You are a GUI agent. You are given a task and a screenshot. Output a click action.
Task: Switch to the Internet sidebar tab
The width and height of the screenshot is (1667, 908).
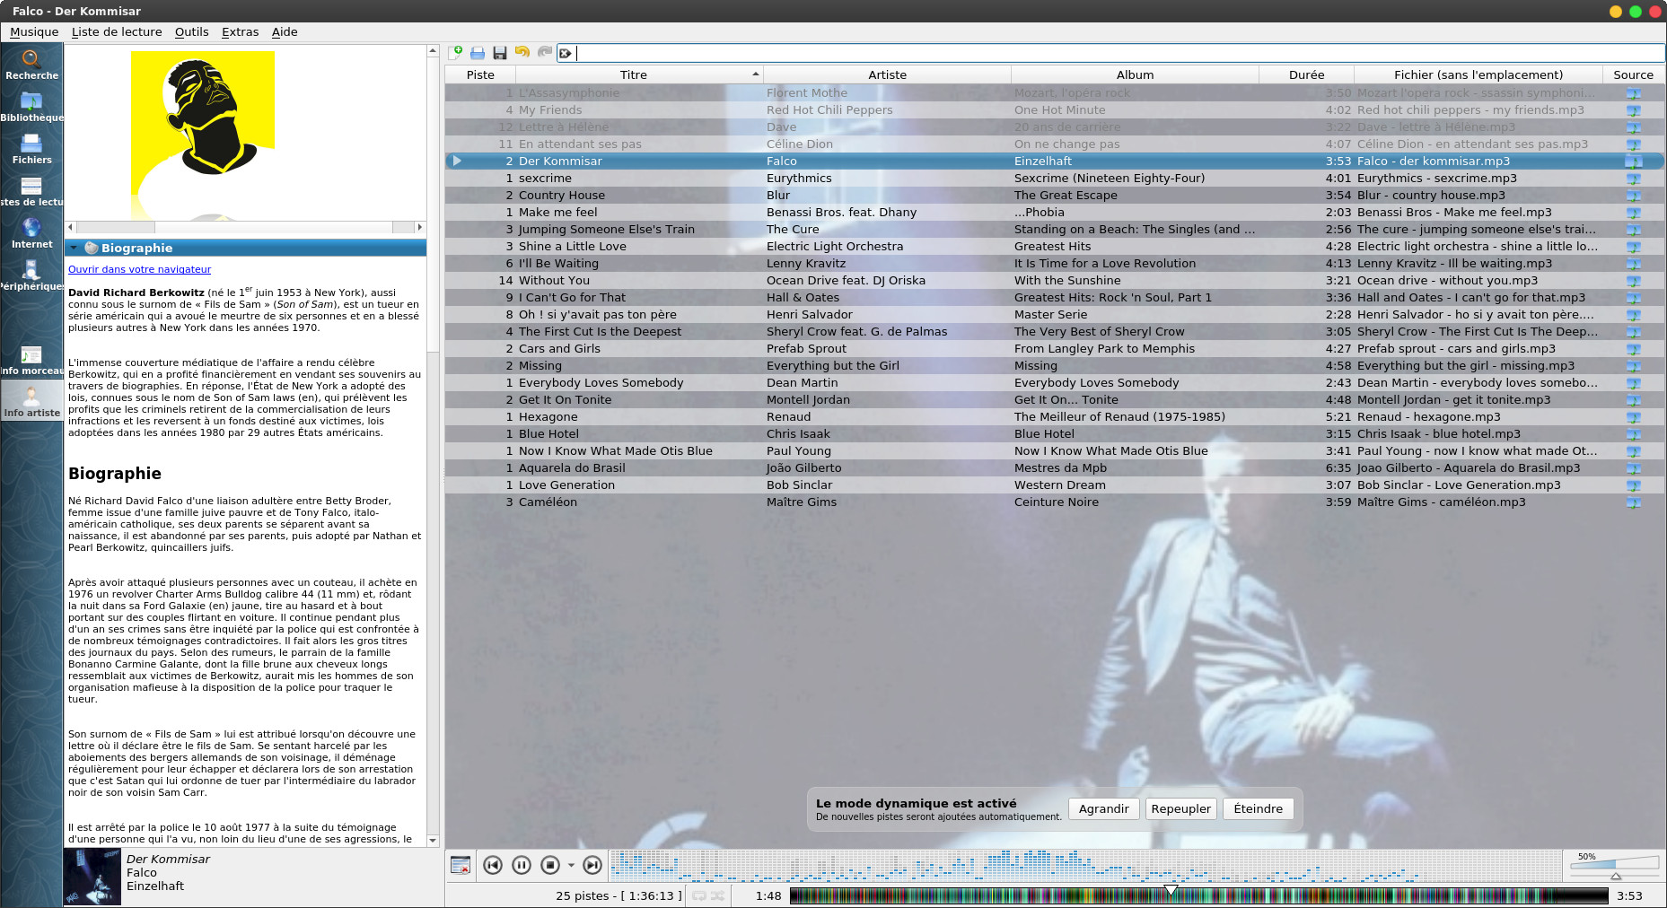[x=31, y=233]
